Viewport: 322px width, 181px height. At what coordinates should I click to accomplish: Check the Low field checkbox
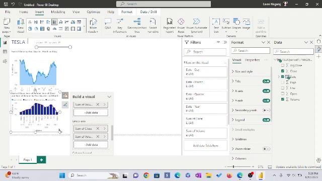click(283, 88)
